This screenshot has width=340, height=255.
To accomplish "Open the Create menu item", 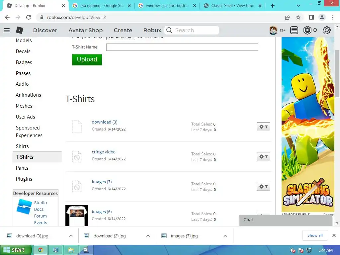I will pyautogui.click(x=123, y=30).
